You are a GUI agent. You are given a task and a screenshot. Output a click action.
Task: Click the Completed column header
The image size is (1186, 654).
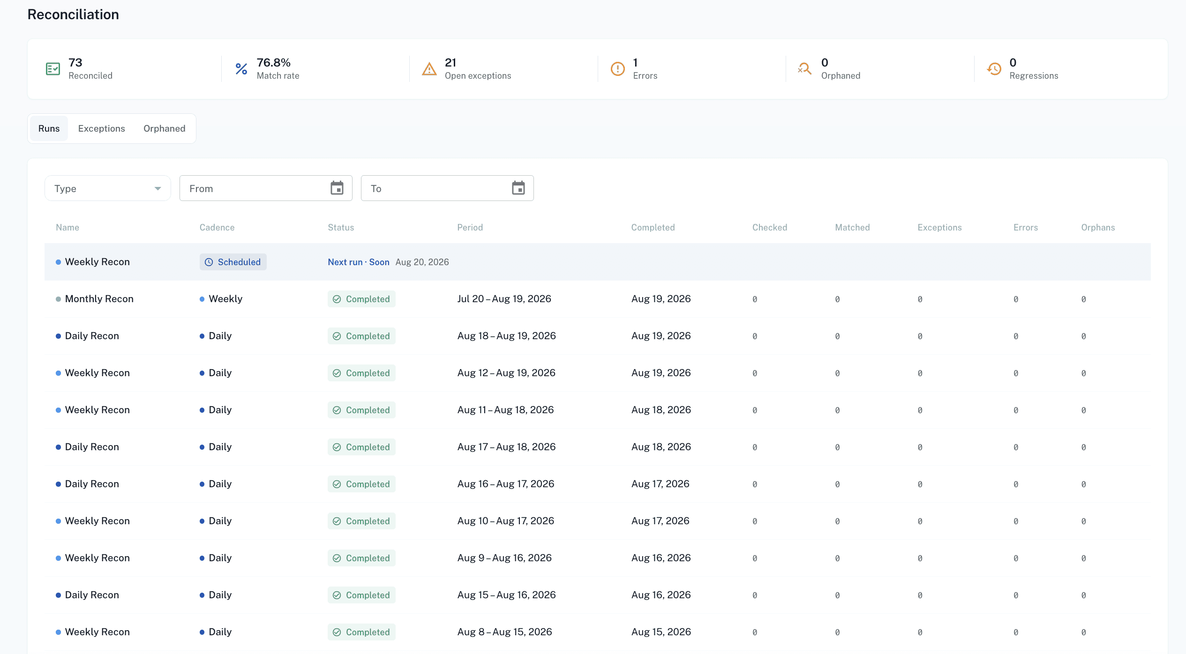point(653,228)
